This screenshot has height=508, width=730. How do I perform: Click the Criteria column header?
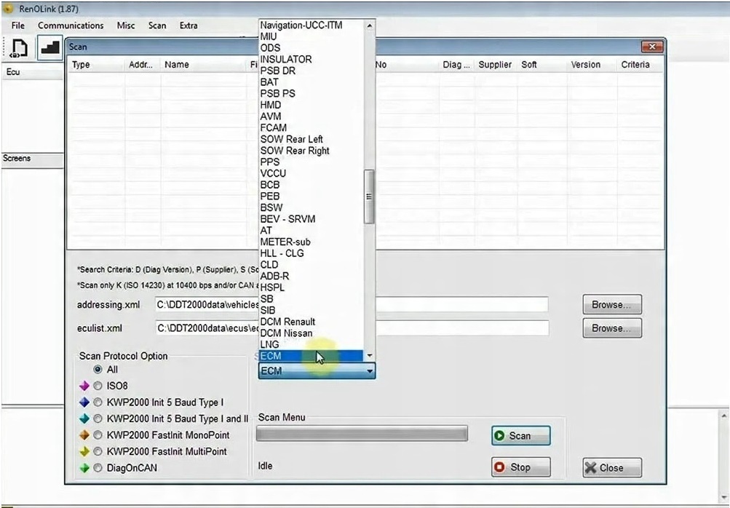pos(640,65)
